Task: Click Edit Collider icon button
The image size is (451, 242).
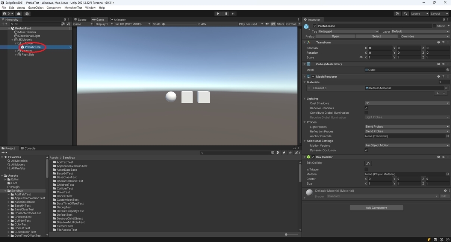Action: (368, 163)
